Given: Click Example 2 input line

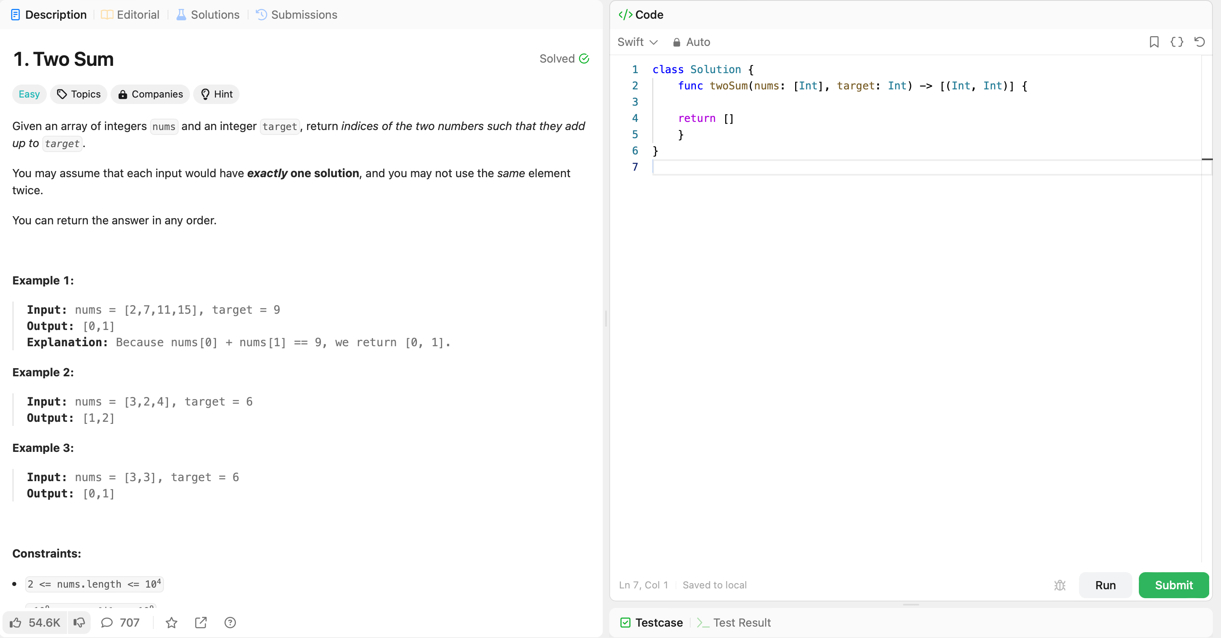Looking at the screenshot, I should point(140,401).
